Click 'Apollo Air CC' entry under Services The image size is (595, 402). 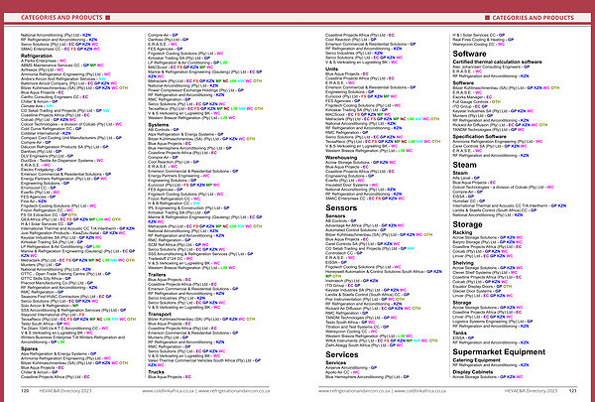click(342, 372)
